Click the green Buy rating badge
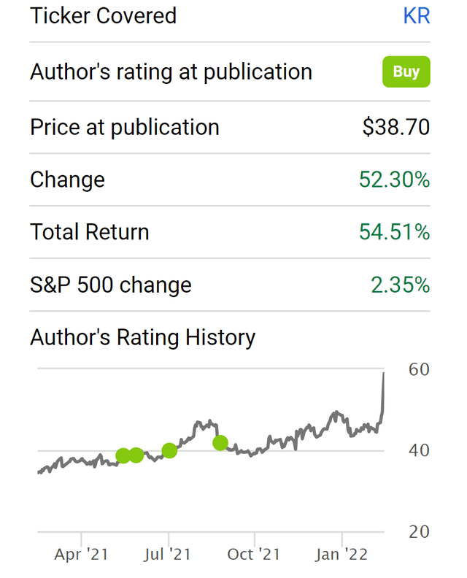This screenshot has width=467, height=578. 406,72
